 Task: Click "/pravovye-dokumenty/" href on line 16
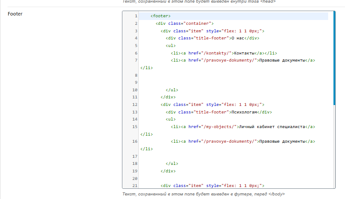click(x=229, y=141)
